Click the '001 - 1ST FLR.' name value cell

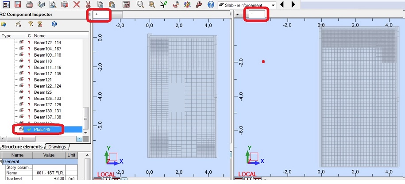tap(49, 173)
